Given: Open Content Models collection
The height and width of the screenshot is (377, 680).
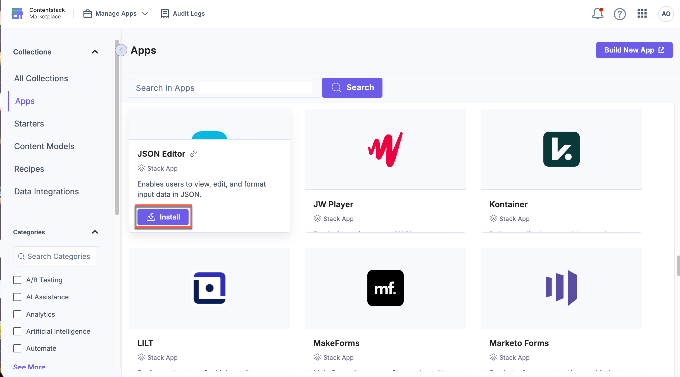Looking at the screenshot, I should 44,146.
